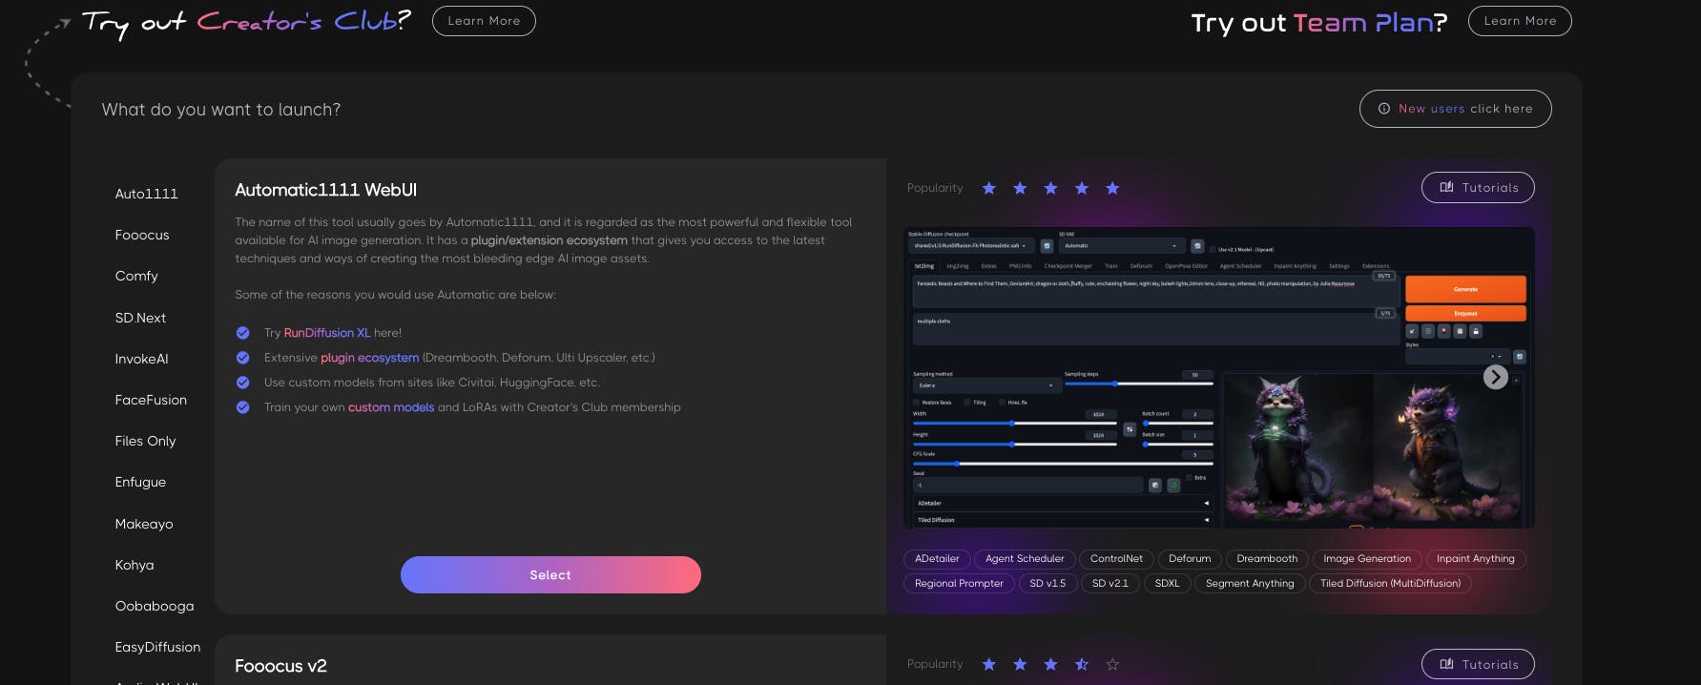Click the "What do you want to launch?" text
Viewport: 1701px width, 685px height.
221,110
